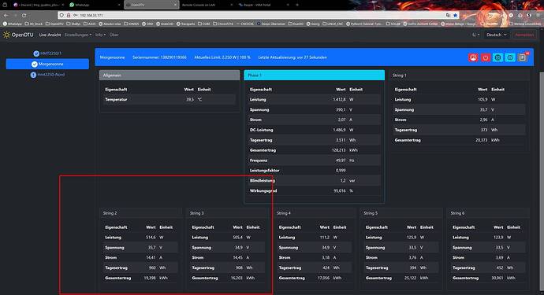Open the Einstellungen dropdown menu
The width and height of the screenshot is (544, 295).
tap(78, 35)
